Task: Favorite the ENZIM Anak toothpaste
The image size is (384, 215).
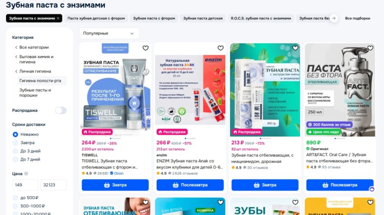Action: coord(220,48)
